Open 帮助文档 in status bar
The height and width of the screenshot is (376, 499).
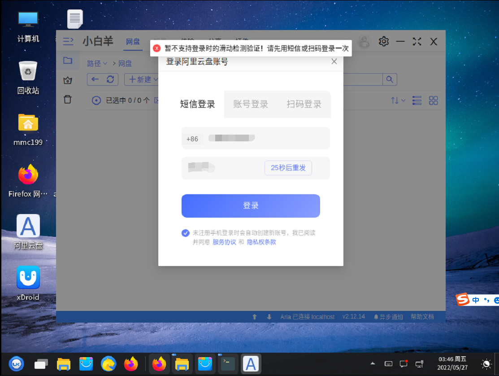422,317
